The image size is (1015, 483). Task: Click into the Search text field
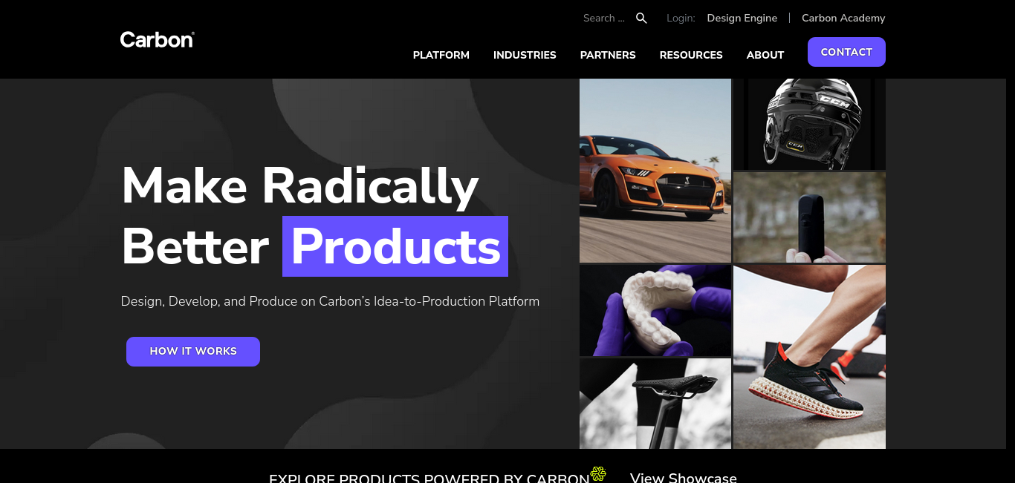pos(603,18)
